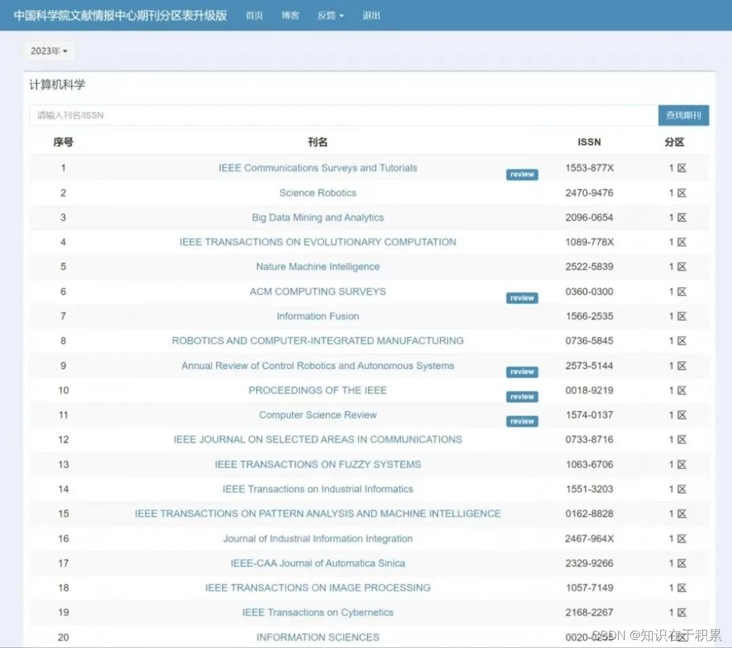732x648 pixels.
Task: Click review badge on ACM COMPUTING SURVEYS row
Action: [522, 298]
